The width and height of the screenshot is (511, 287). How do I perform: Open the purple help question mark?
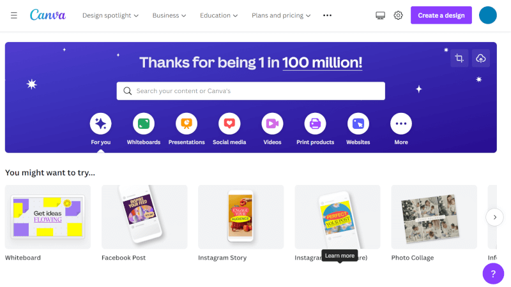coord(493,274)
